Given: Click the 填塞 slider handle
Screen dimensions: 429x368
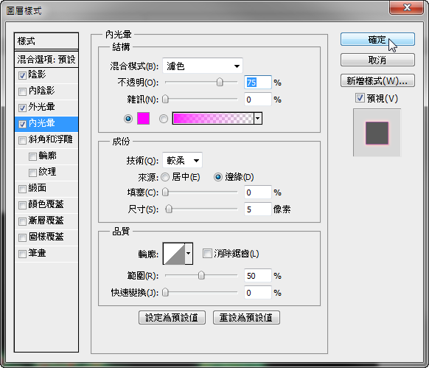Looking at the screenshot, I should 165,192.
